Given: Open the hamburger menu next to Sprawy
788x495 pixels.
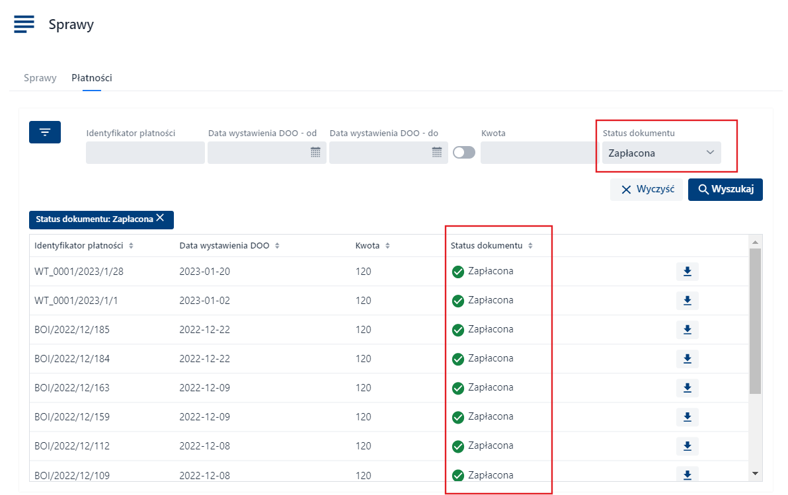Looking at the screenshot, I should [x=24, y=24].
